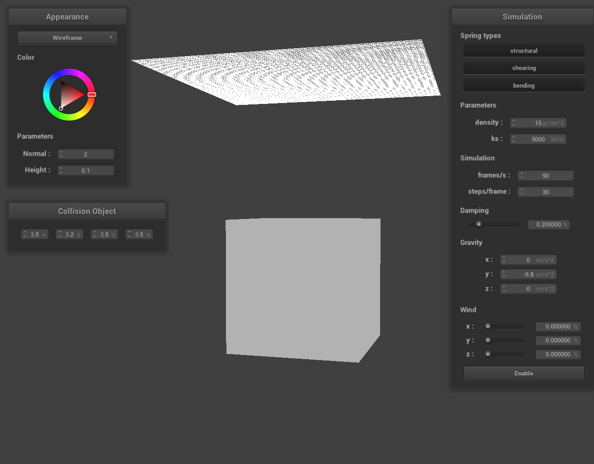
Task: Click the ks spring constant stepper arrows
Action: pyautogui.click(x=514, y=139)
